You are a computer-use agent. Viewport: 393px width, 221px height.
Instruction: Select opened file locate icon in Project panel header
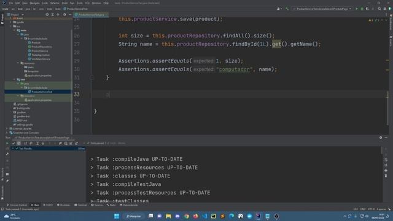[x=47, y=15]
